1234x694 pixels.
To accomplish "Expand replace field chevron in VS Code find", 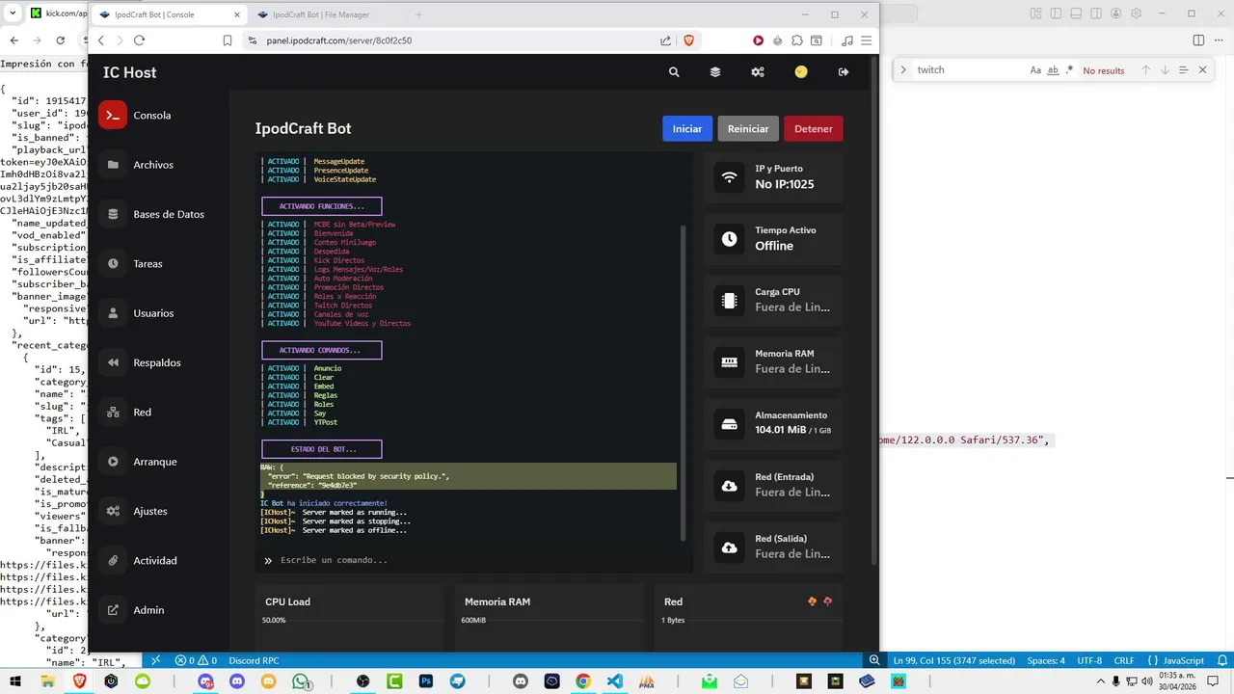I will pyautogui.click(x=903, y=70).
